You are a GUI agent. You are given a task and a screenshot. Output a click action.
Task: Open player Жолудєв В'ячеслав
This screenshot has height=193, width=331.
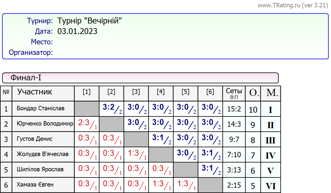coord(43,154)
